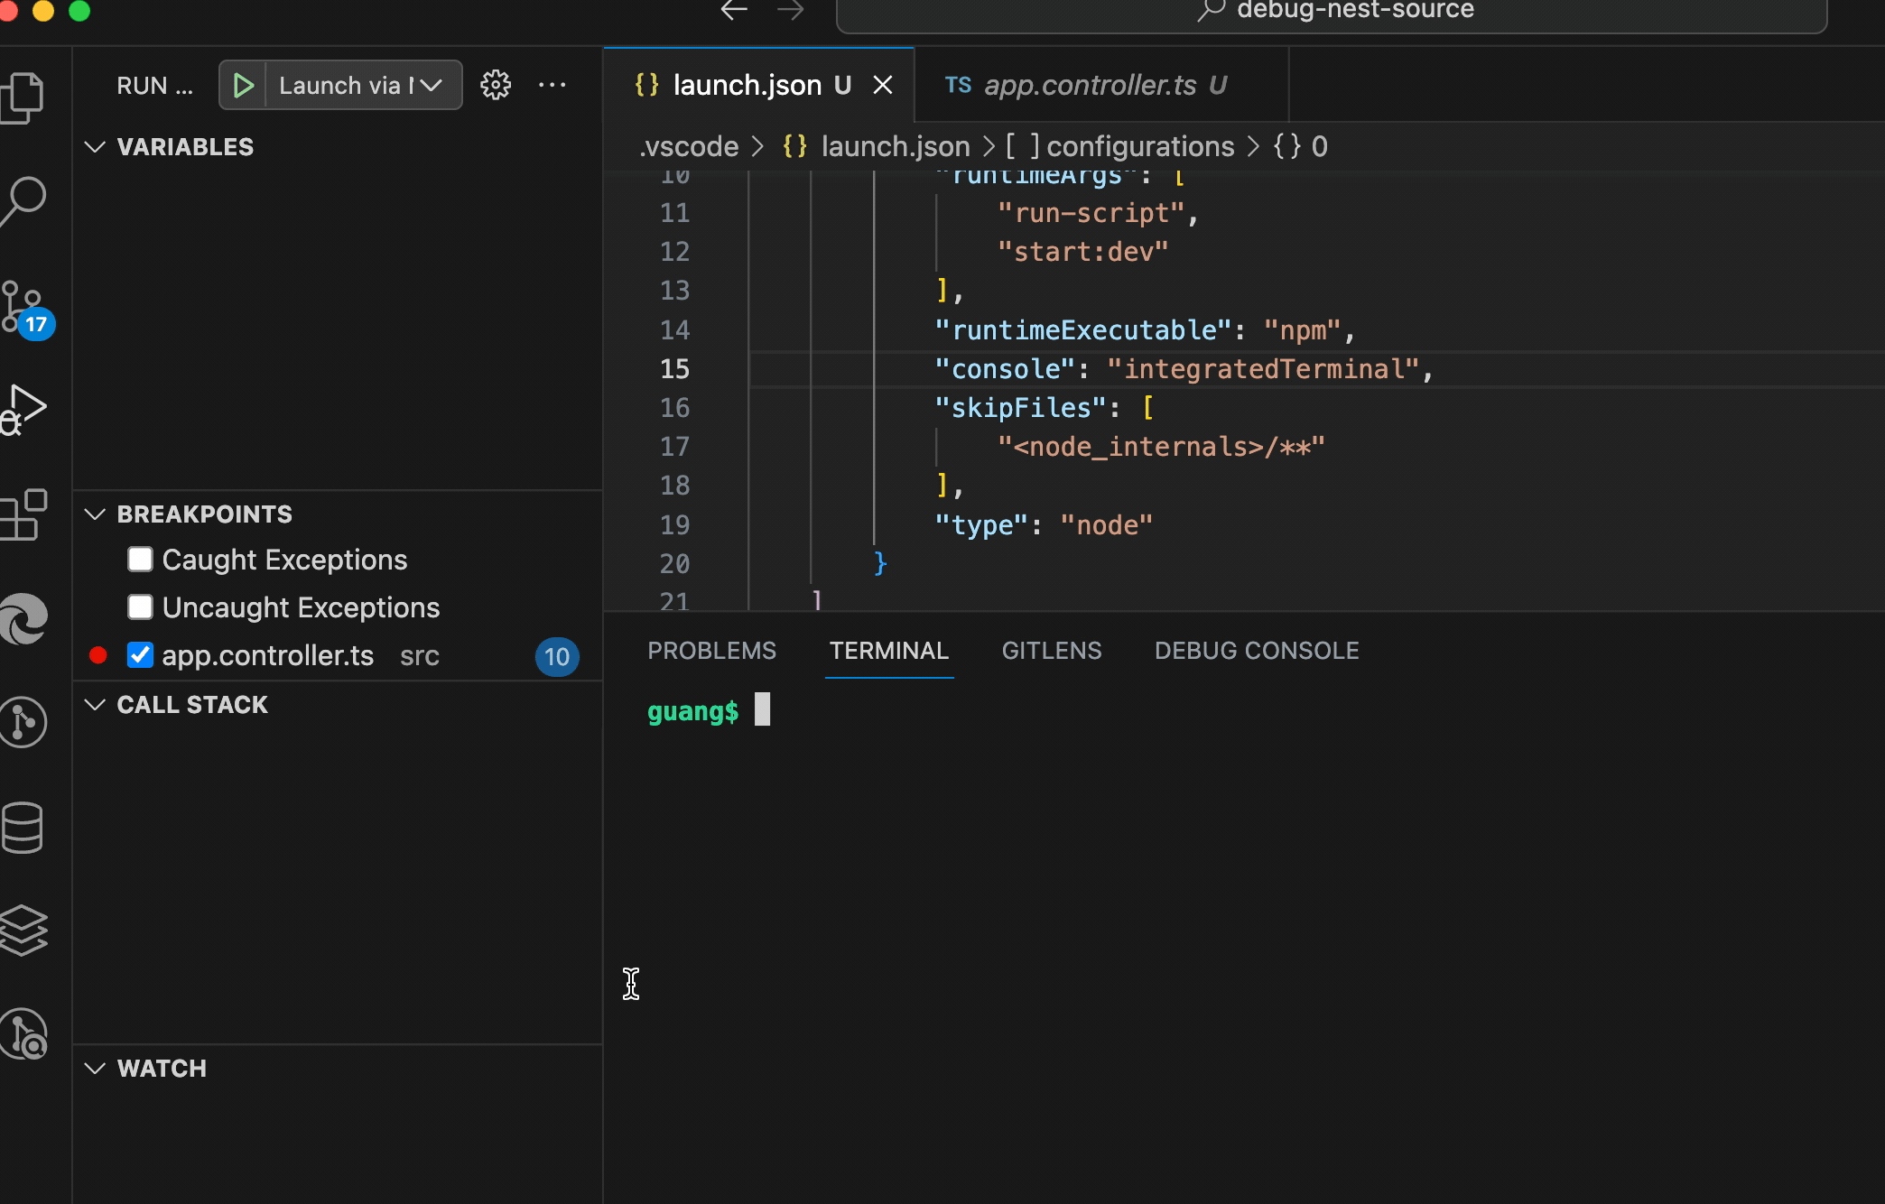Click the configurations breadcrumb segment

(1139, 146)
